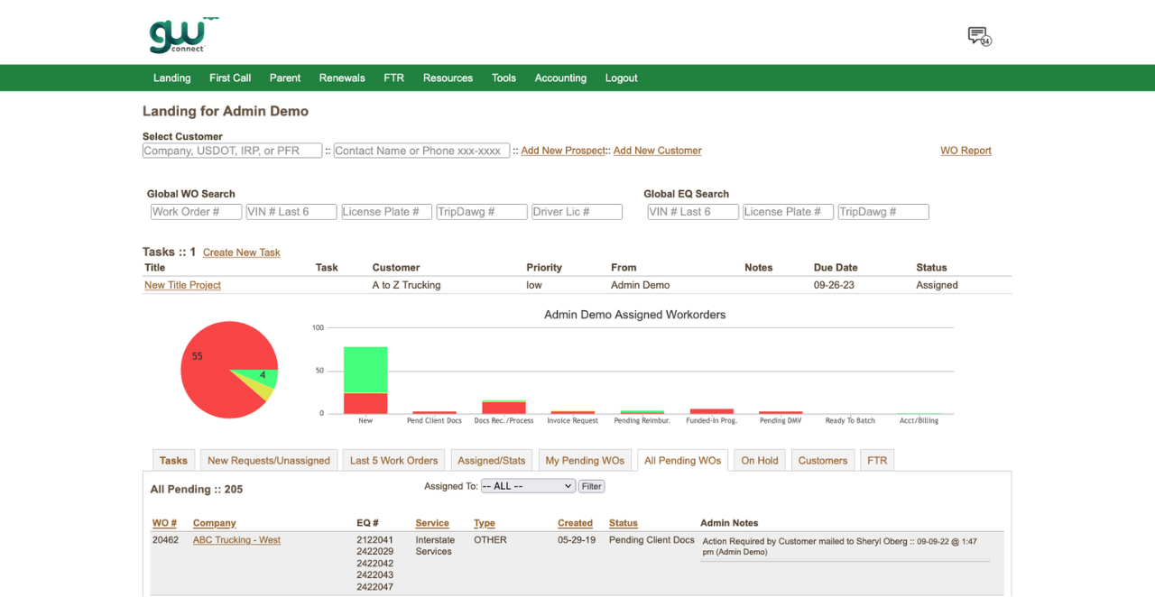Open the Assigned To dropdown

(x=527, y=486)
